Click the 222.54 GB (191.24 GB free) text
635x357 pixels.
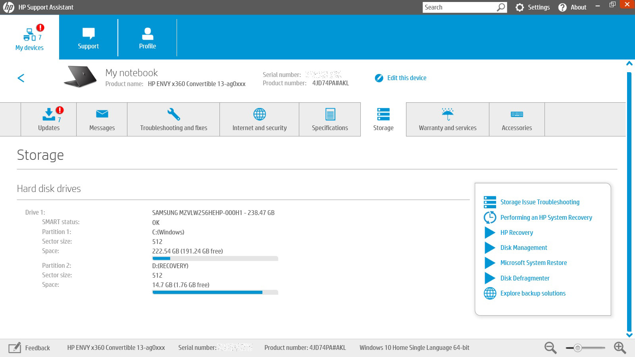187,251
